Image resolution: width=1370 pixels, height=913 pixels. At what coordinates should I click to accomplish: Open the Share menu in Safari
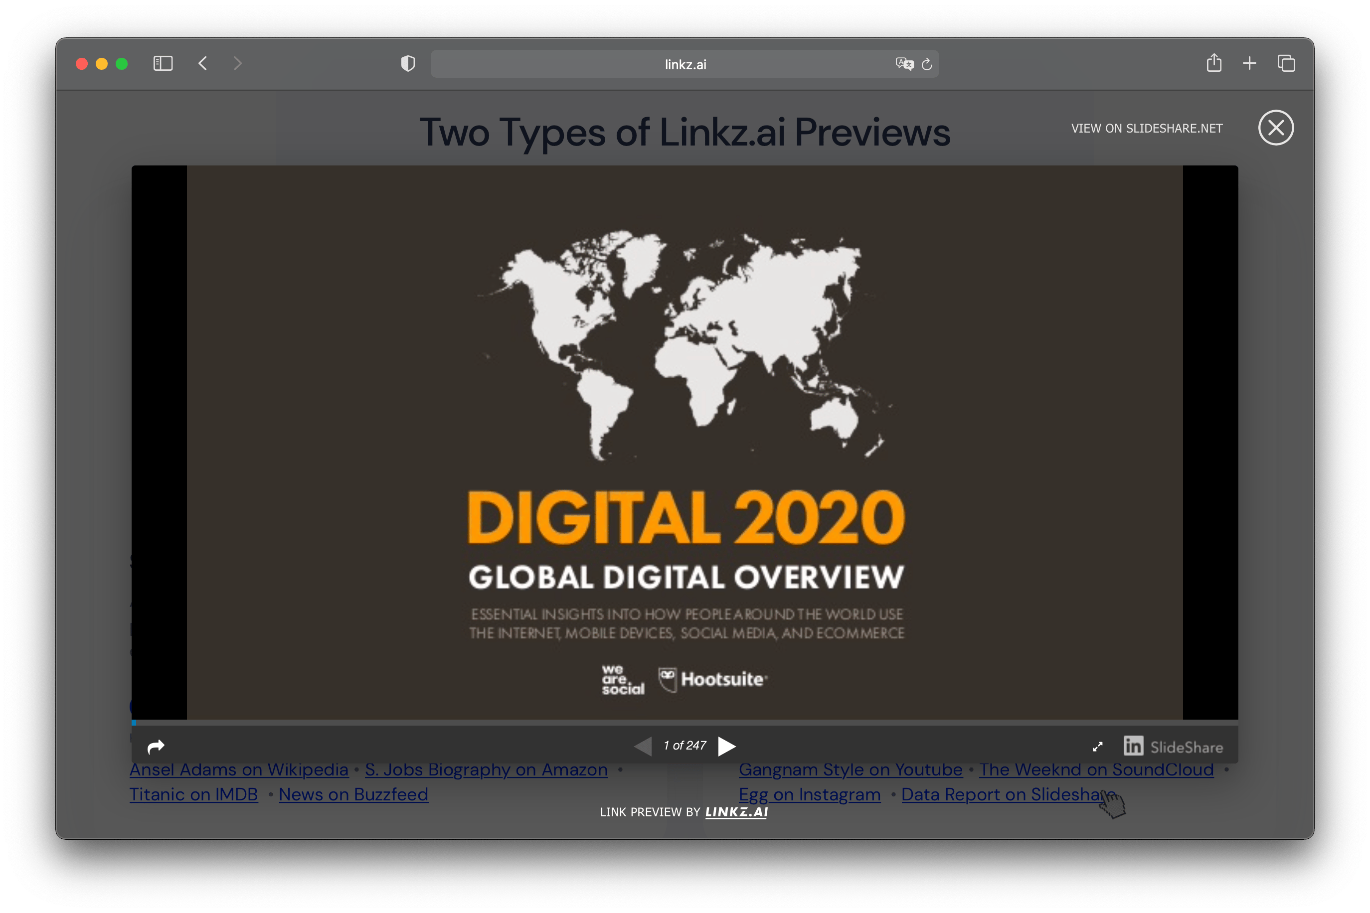click(x=1214, y=63)
